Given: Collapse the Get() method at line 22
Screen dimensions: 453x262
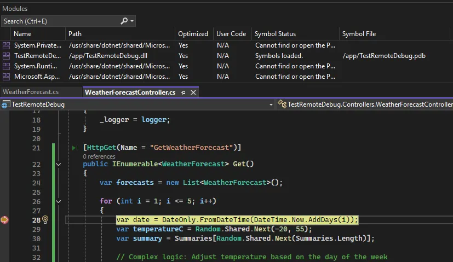Looking at the screenshot, I should pos(58,164).
